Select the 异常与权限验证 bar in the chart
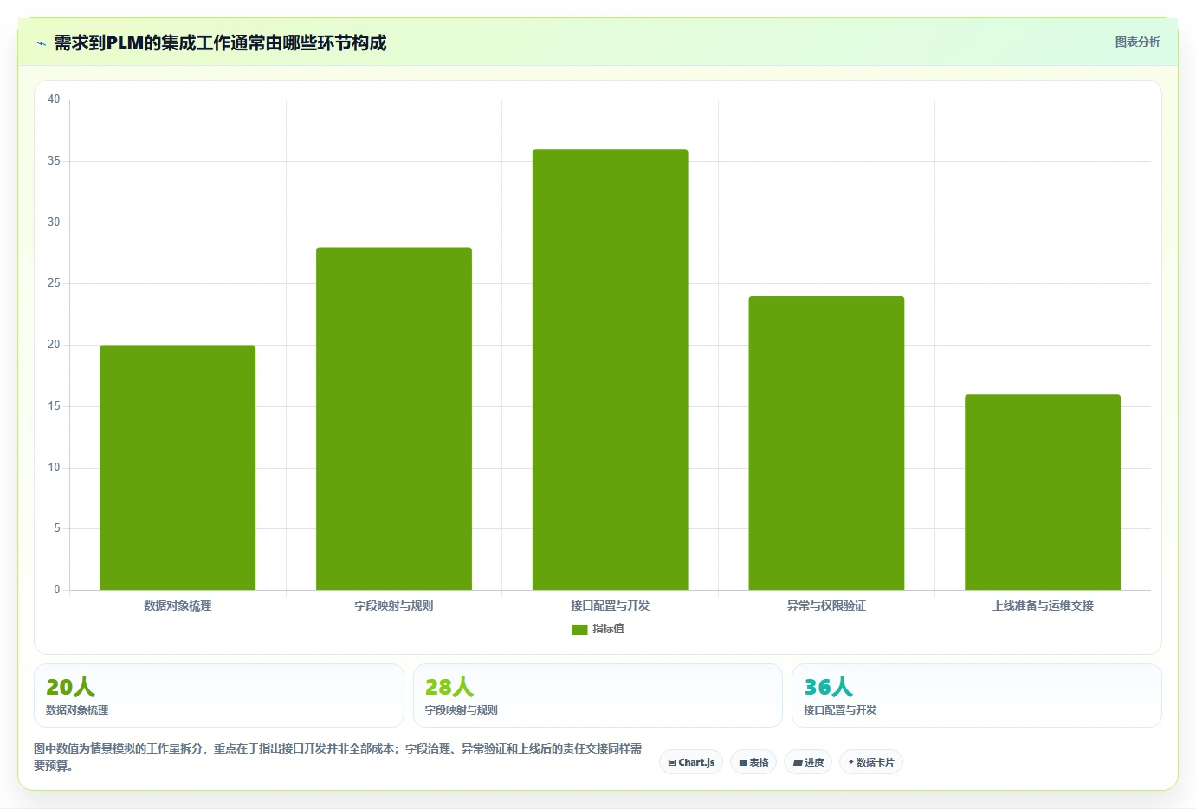The height and width of the screenshot is (809, 1196). 826,443
